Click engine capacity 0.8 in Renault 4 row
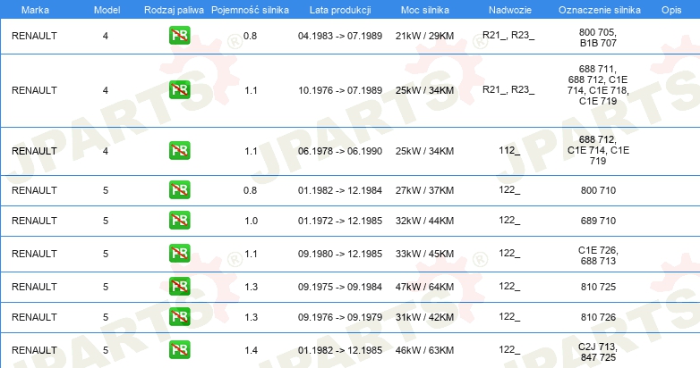700x368 pixels. click(x=250, y=36)
